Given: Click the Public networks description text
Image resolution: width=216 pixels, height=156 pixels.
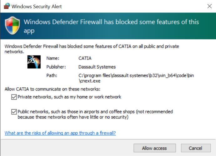Looking at the screenshot, I should pos(95,114).
